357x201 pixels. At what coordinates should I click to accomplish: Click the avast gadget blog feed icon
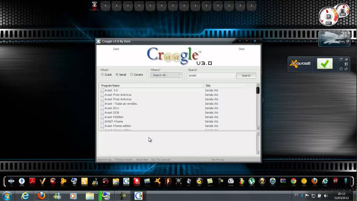[x=346, y=69]
